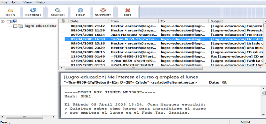Click message preview scroll down arrow
266x124 pixels.
[x=263, y=115]
